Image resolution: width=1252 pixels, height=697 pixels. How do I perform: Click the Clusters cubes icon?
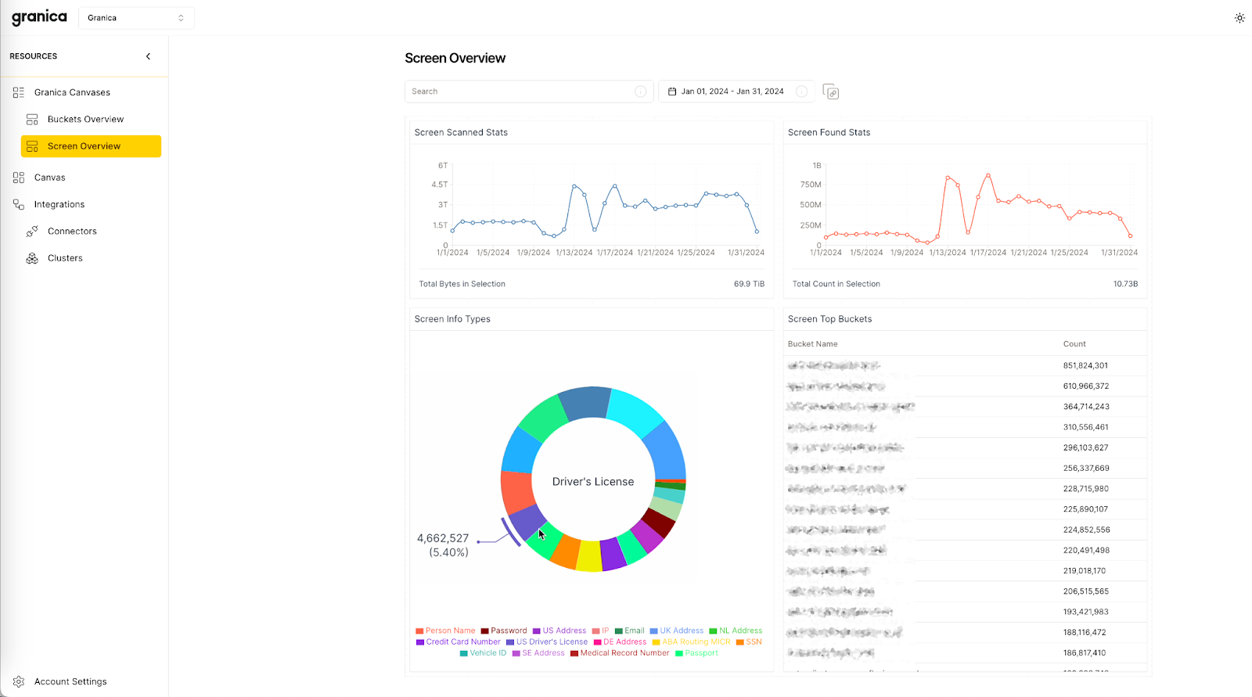32,258
